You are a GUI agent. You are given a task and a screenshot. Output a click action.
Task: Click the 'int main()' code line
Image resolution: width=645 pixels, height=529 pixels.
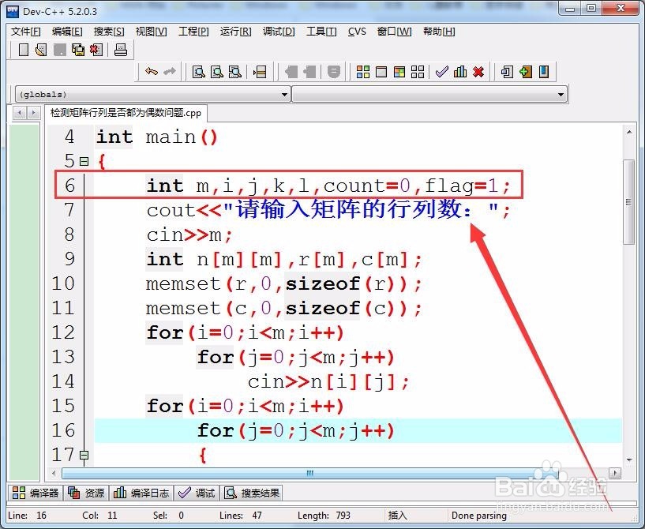[157, 137]
